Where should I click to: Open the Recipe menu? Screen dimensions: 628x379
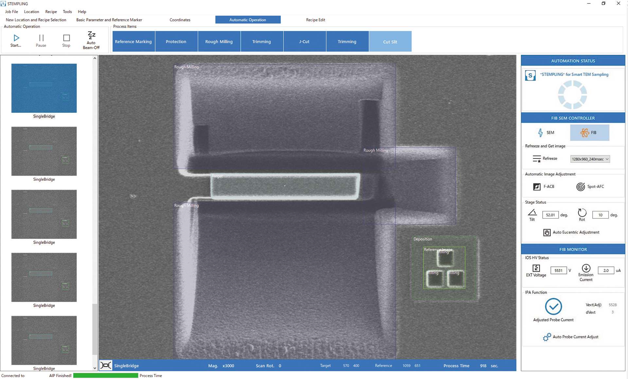tap(51, 11)
